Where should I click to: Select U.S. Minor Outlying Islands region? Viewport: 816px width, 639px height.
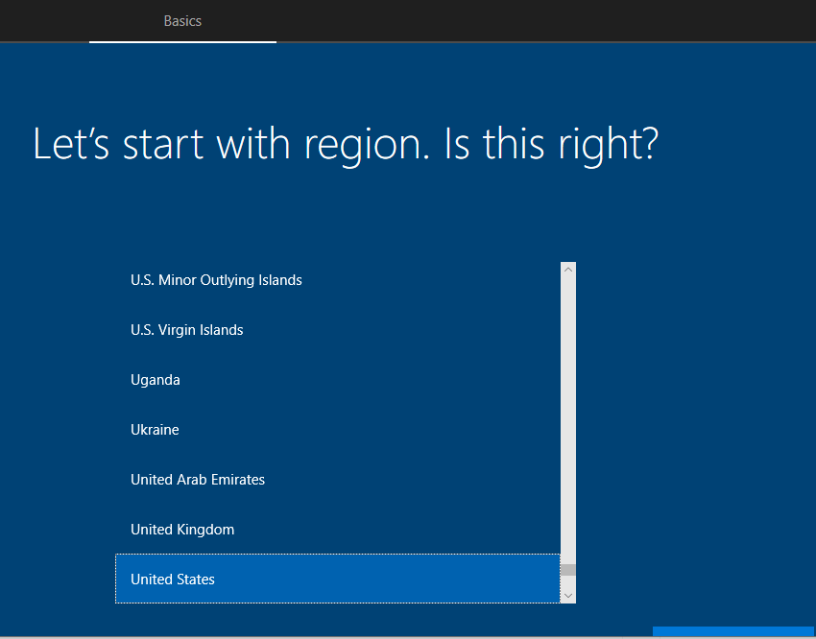click(216, 280)
